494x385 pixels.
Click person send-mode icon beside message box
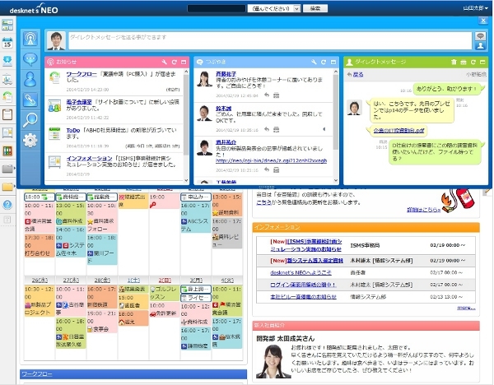tap(480, 45)
